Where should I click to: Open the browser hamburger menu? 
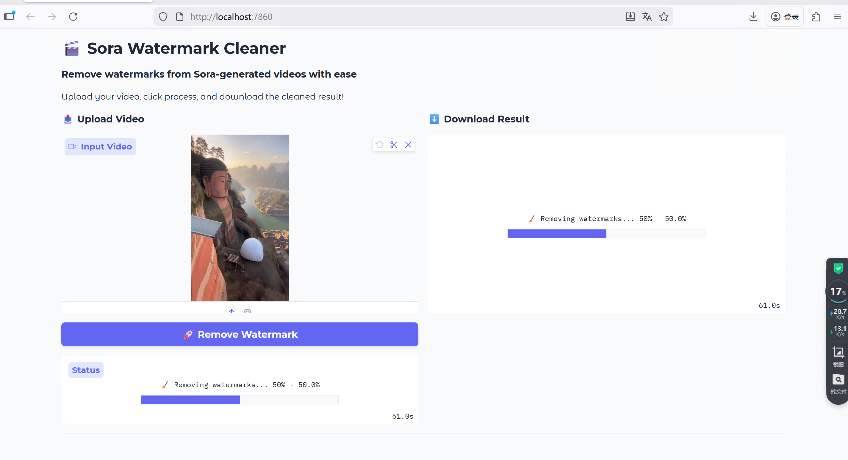[x=837, y=16]
